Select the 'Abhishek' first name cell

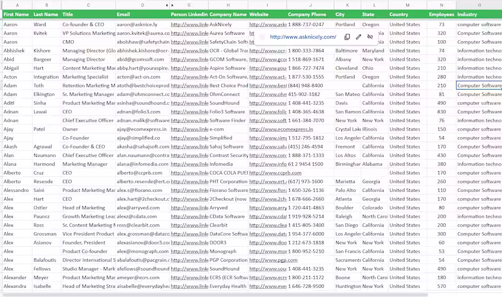(x=17, y=51)
